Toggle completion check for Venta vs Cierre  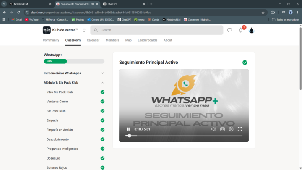click(x=102, y=102)
